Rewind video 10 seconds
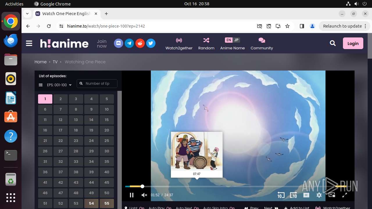The height and width of the screenshot is (209, 372). tap(281, 195)
